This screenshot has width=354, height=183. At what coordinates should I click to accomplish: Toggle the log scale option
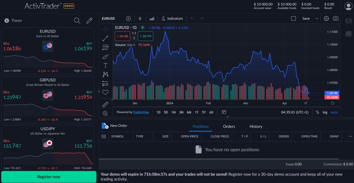tap(325, 112)
